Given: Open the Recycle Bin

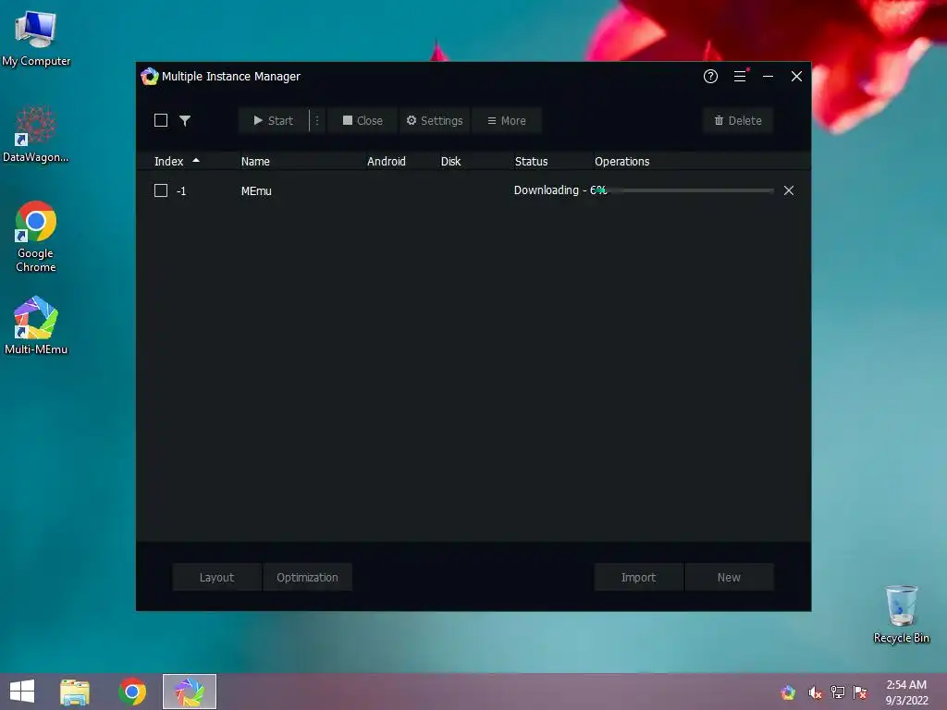Looking at the screenshot, I should (902, 614).
